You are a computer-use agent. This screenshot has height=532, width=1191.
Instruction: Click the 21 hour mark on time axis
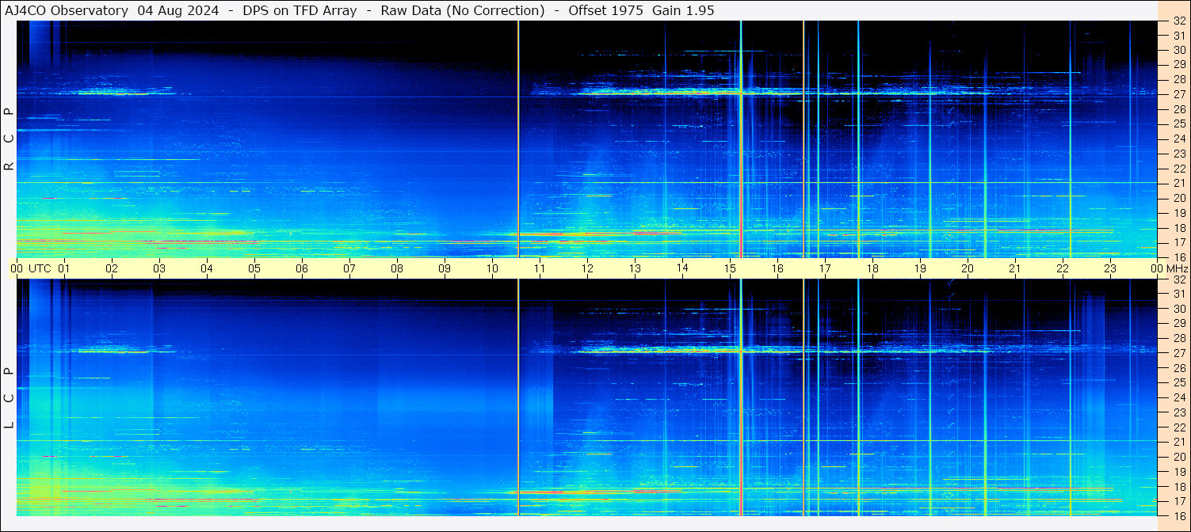[1015, 268]
